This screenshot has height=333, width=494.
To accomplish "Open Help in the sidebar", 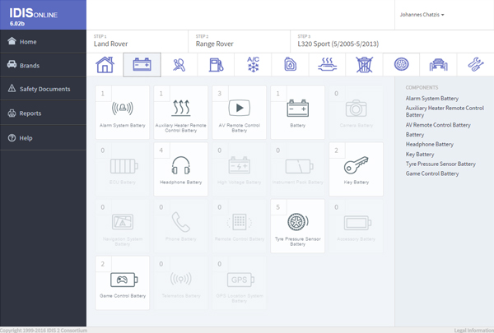I will tap(43, 138).
